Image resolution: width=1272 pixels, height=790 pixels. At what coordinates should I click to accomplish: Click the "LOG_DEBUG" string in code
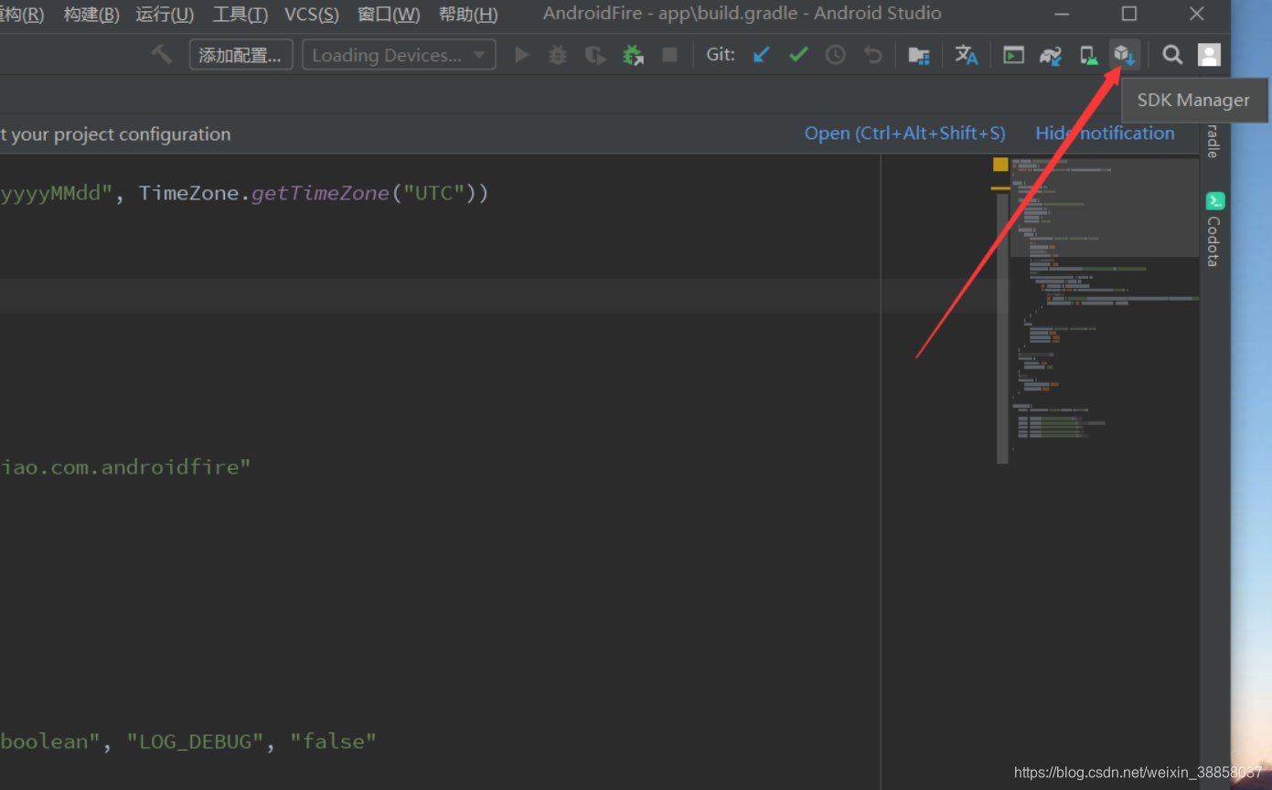(x=196, y=742)
